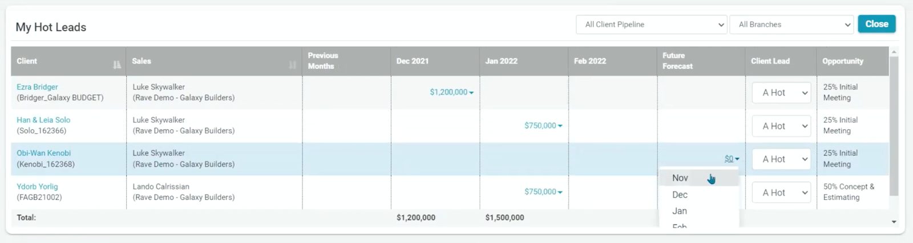Expand $750,000 amount for Han & Leia Solo
This screenshot has width=913, height=243.
(x=543, y=126)
